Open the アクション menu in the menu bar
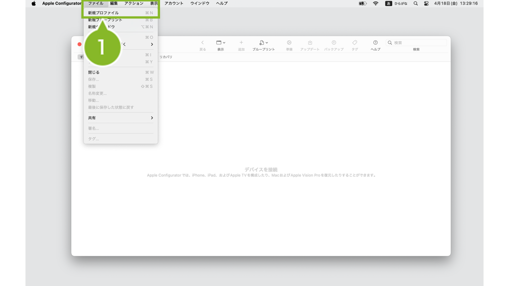 [x=134, y=3]
